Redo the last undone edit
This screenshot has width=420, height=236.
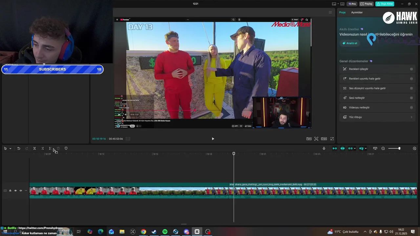click(x=27, y=148)
